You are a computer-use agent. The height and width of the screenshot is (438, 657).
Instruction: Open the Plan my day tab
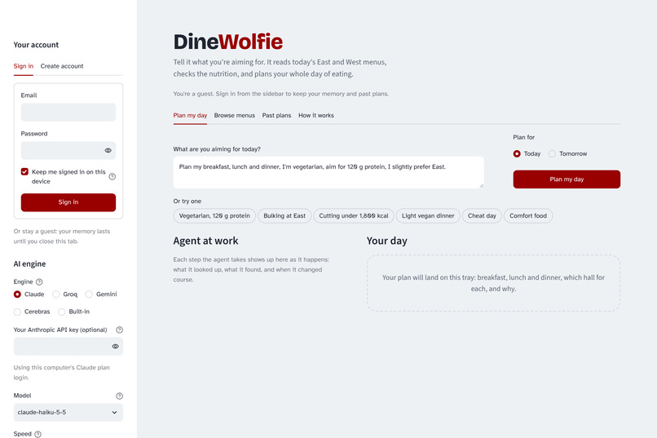click(190, 116)
